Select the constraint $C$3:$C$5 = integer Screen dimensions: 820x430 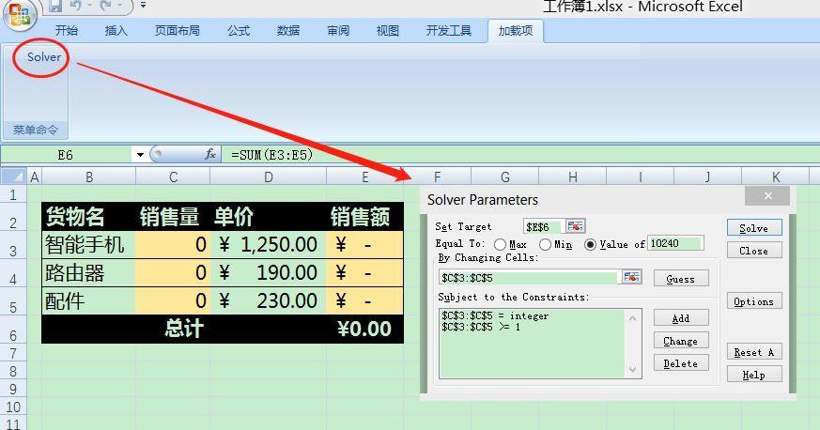click(495, 315)
